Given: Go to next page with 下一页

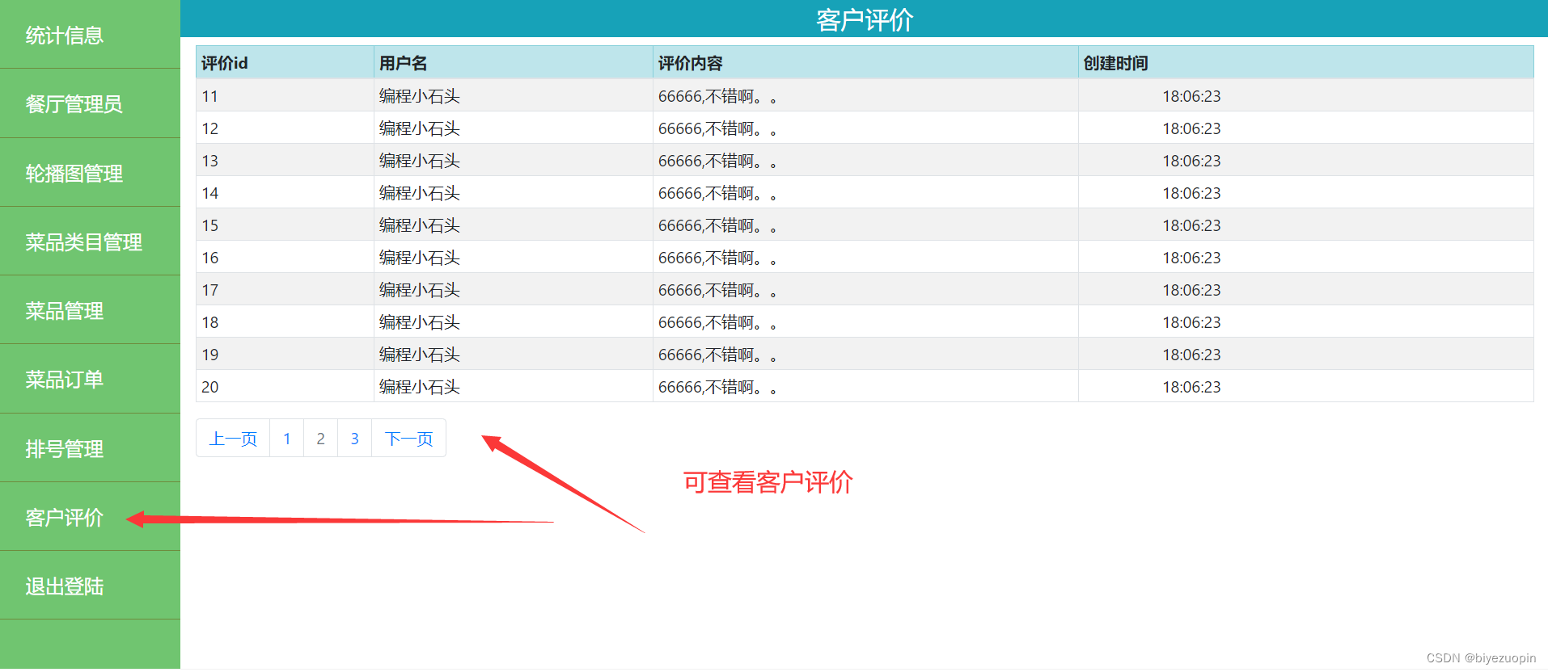Looking at the screenshot, I should pyautogui.click(x=409, y=439).
